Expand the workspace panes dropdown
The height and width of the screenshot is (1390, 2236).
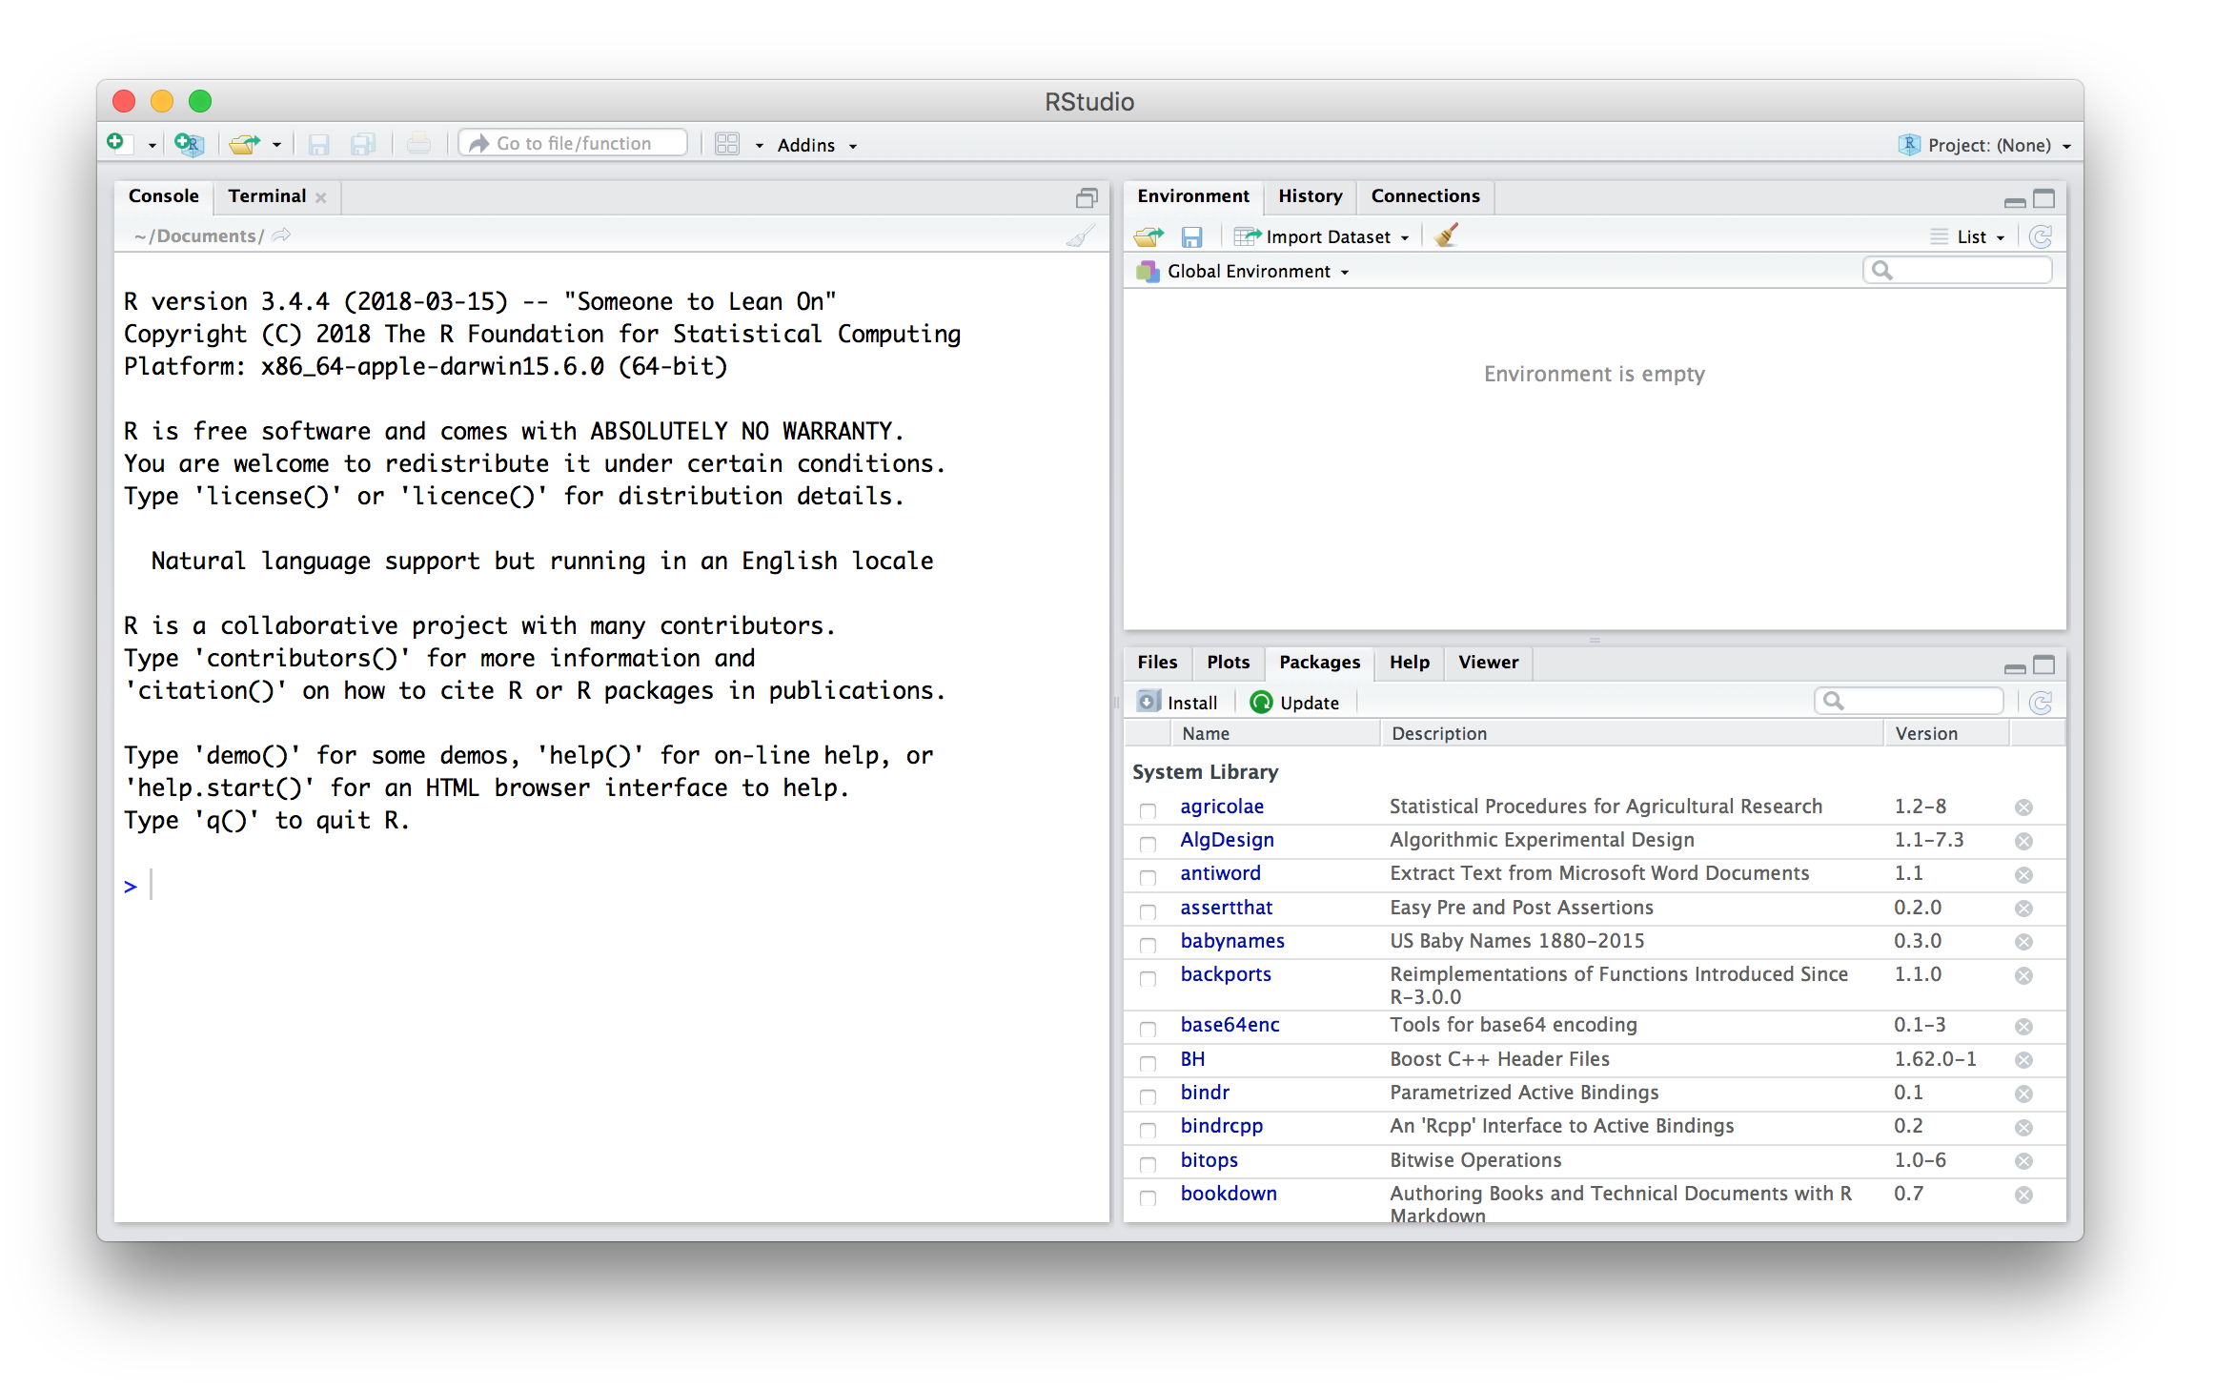click(x=760, y=146)
